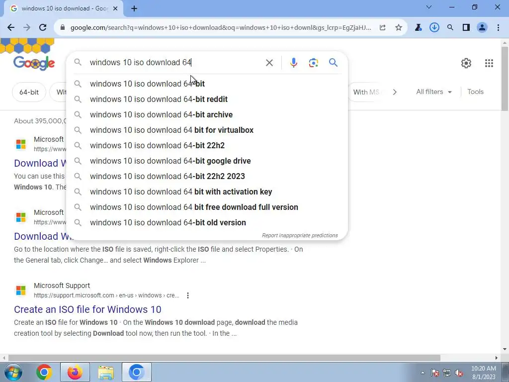Open the downloads toolbar icon
The image size is (509, 382).
tap(434, 28)
